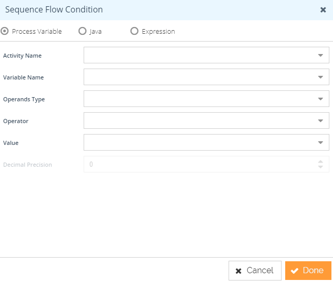
Task: Open the Operands Type dropdown arrow
Action: coord(321,99)
